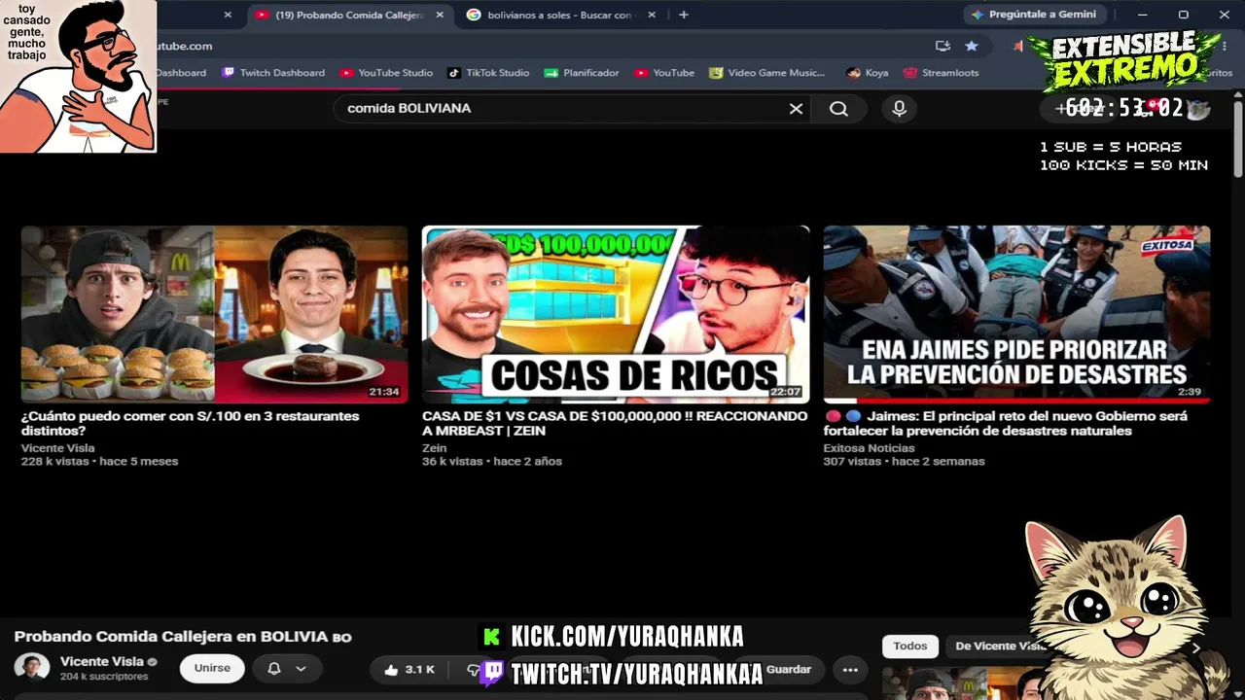Open the Twitch Dashboard bookmark
1245x700 pixels.
[273, 73]
